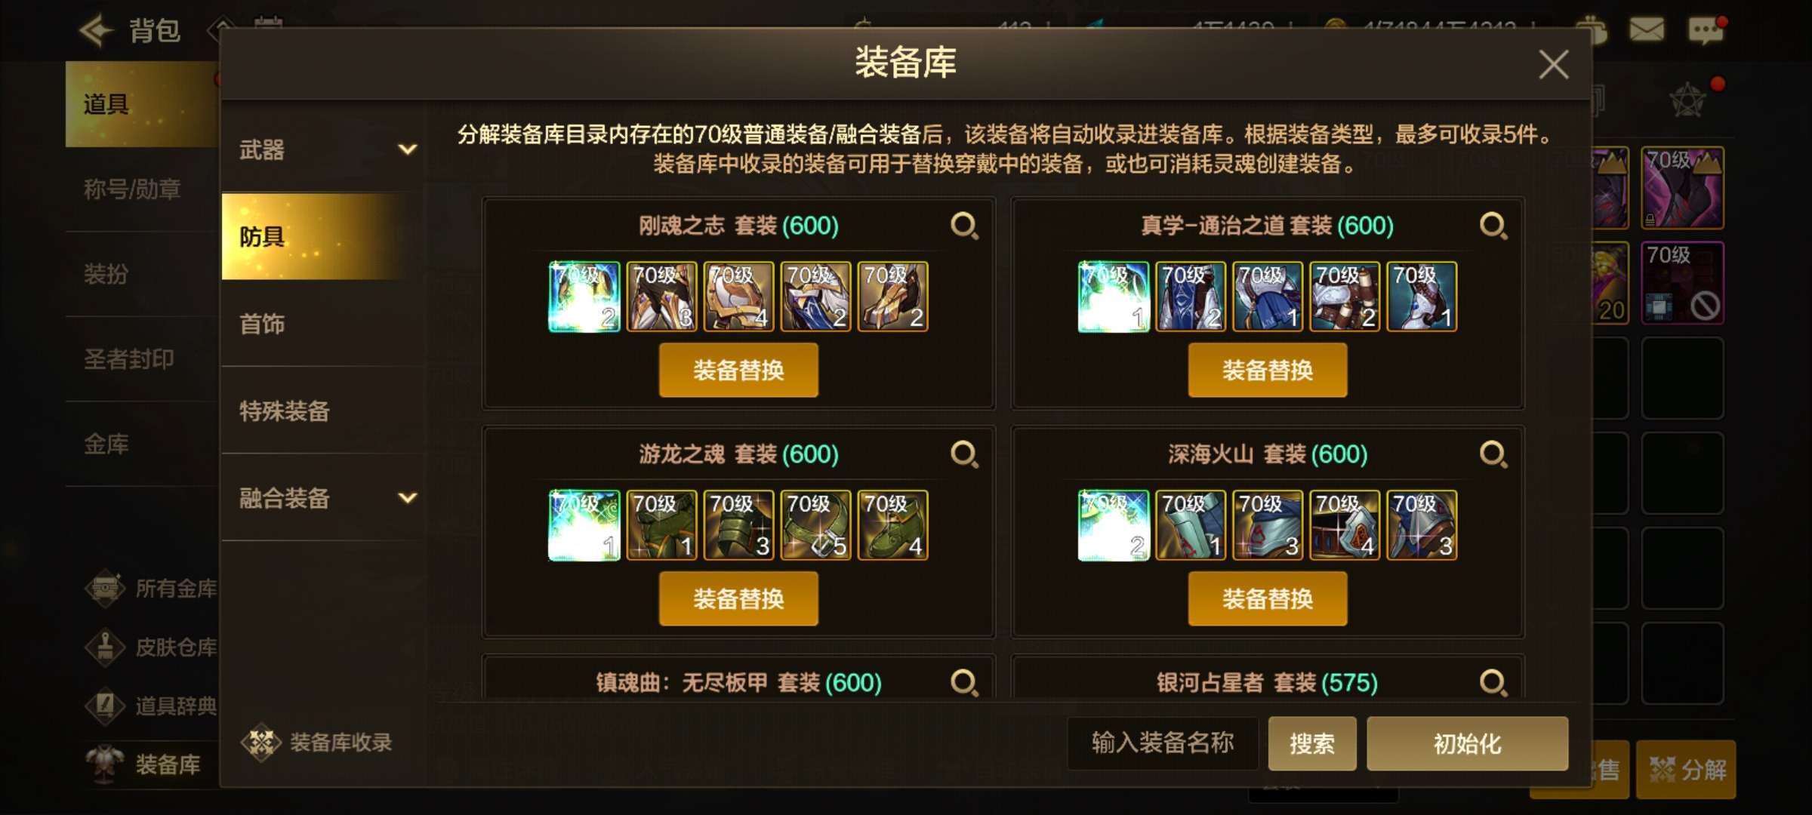
Task: Open the mail envelope icon
Action: (x=1647, y=30)
